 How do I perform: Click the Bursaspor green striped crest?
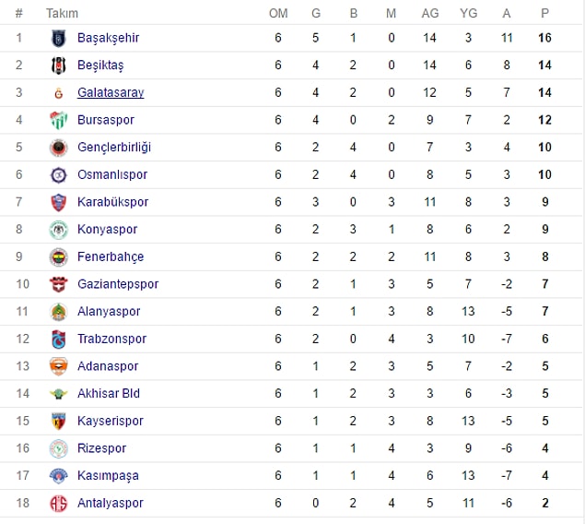[59, 120]
